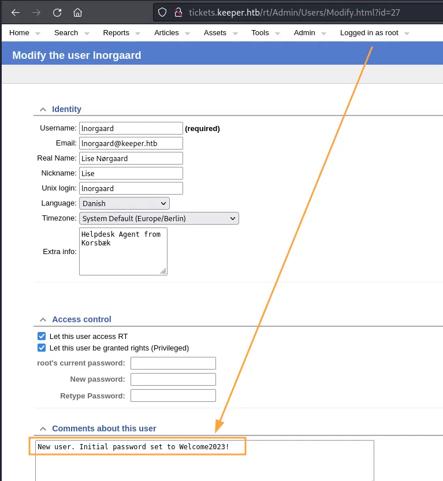The image size is (443, 481).
Task: Click the Home menu link
Action: (x=19, y=33)
